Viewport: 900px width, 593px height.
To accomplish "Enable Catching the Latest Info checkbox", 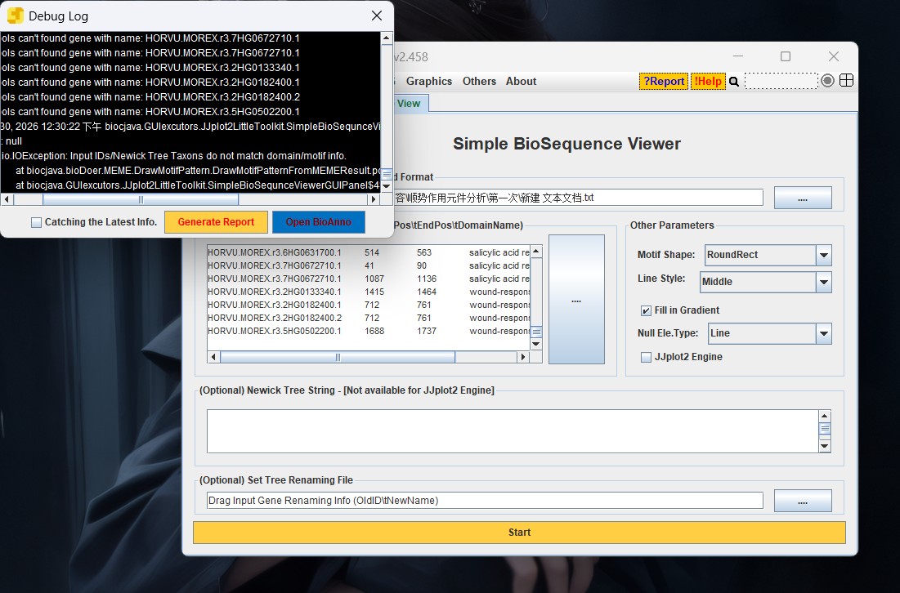I will [37, 222].
